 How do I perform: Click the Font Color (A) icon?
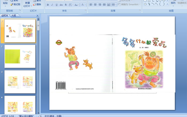[x=82, y=5]
